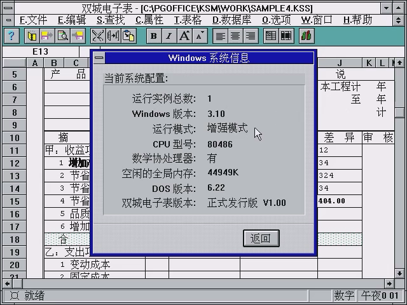Screen dimensions: 407x305
Task: Open the F.文件 menu
Action: 33,20
